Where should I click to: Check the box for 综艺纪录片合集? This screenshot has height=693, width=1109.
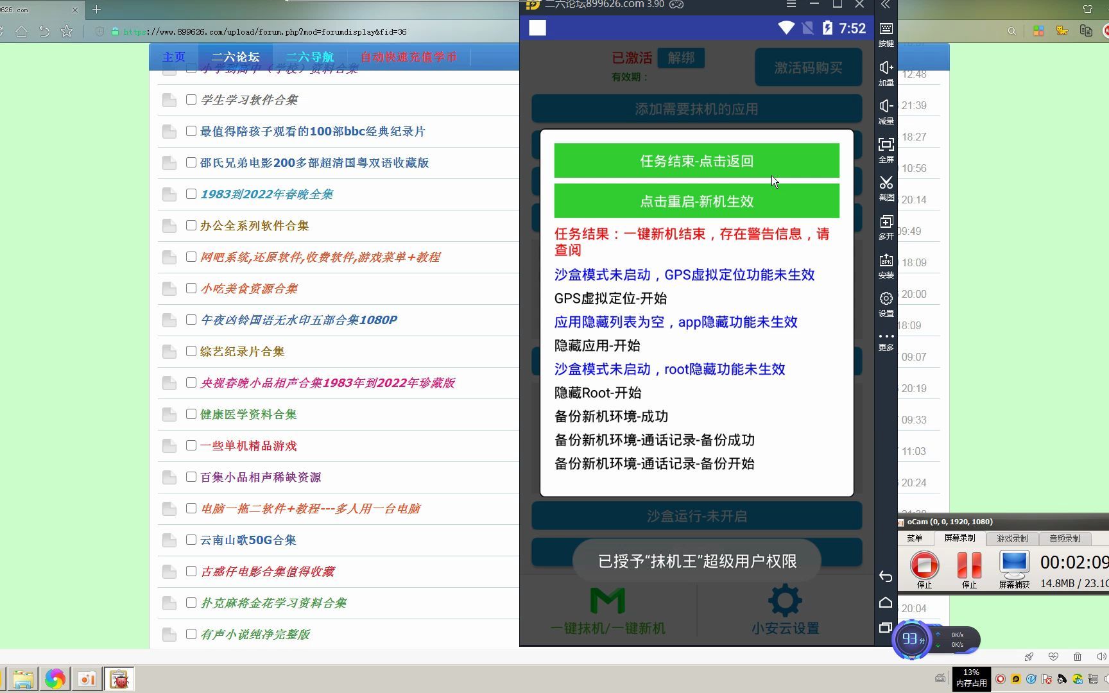(191, 351)
